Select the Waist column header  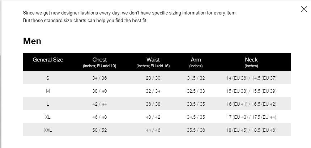tap(153, 60)
